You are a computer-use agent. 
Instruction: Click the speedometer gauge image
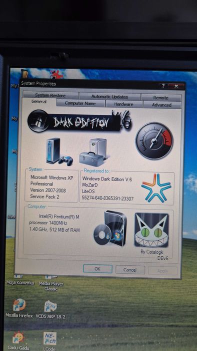(x=154, y=141)
